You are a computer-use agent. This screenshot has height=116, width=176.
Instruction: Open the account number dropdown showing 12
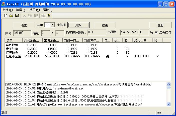[x=52, y=25]
